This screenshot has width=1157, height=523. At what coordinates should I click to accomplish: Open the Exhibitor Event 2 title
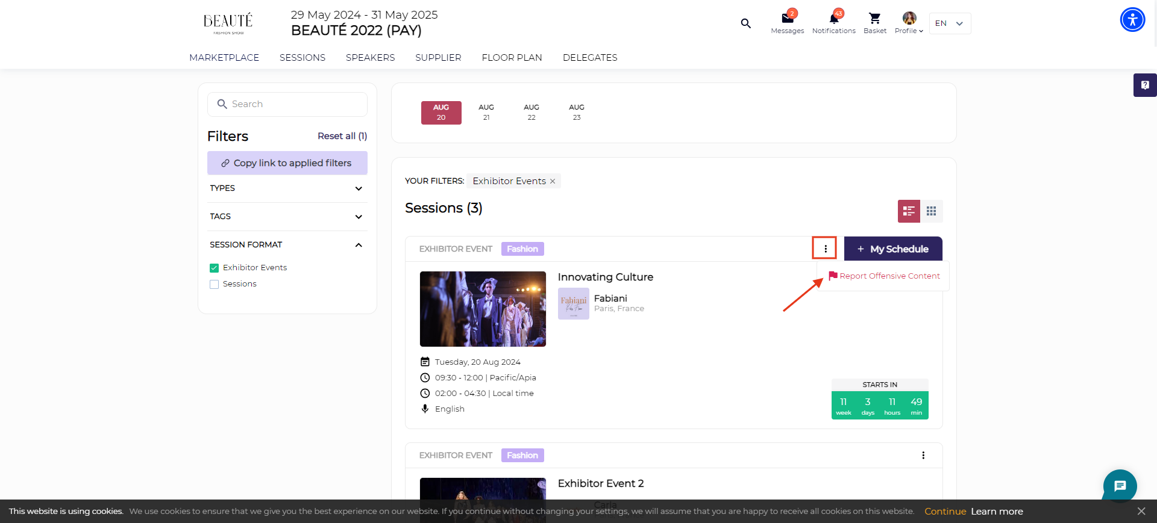[x=601, y=483]
